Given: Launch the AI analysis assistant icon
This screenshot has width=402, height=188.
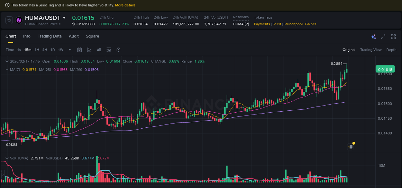Looking at the screenshot, I should (x=373, y=37).
